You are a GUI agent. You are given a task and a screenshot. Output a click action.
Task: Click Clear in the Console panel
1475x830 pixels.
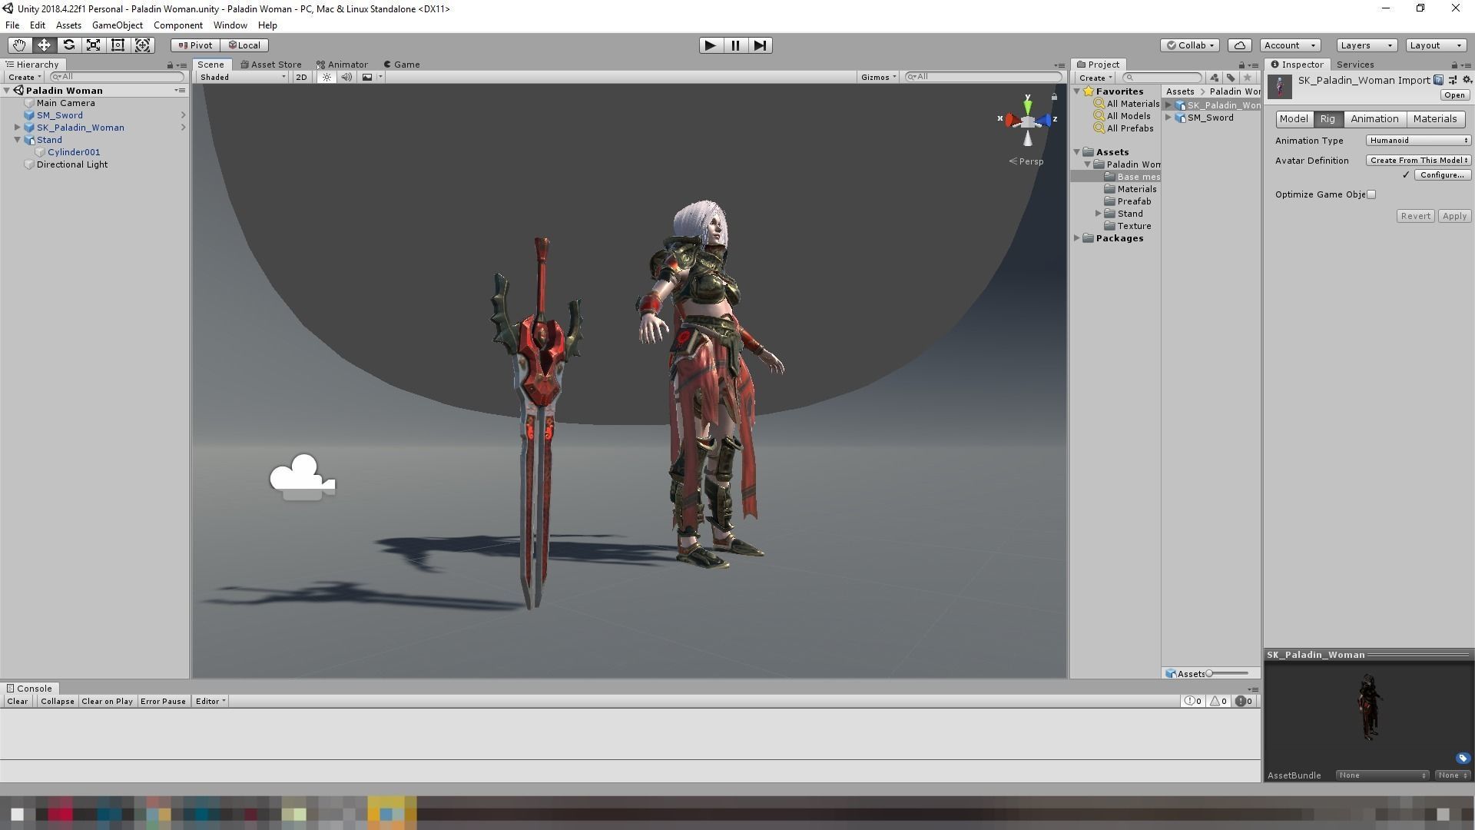(16, 701)
